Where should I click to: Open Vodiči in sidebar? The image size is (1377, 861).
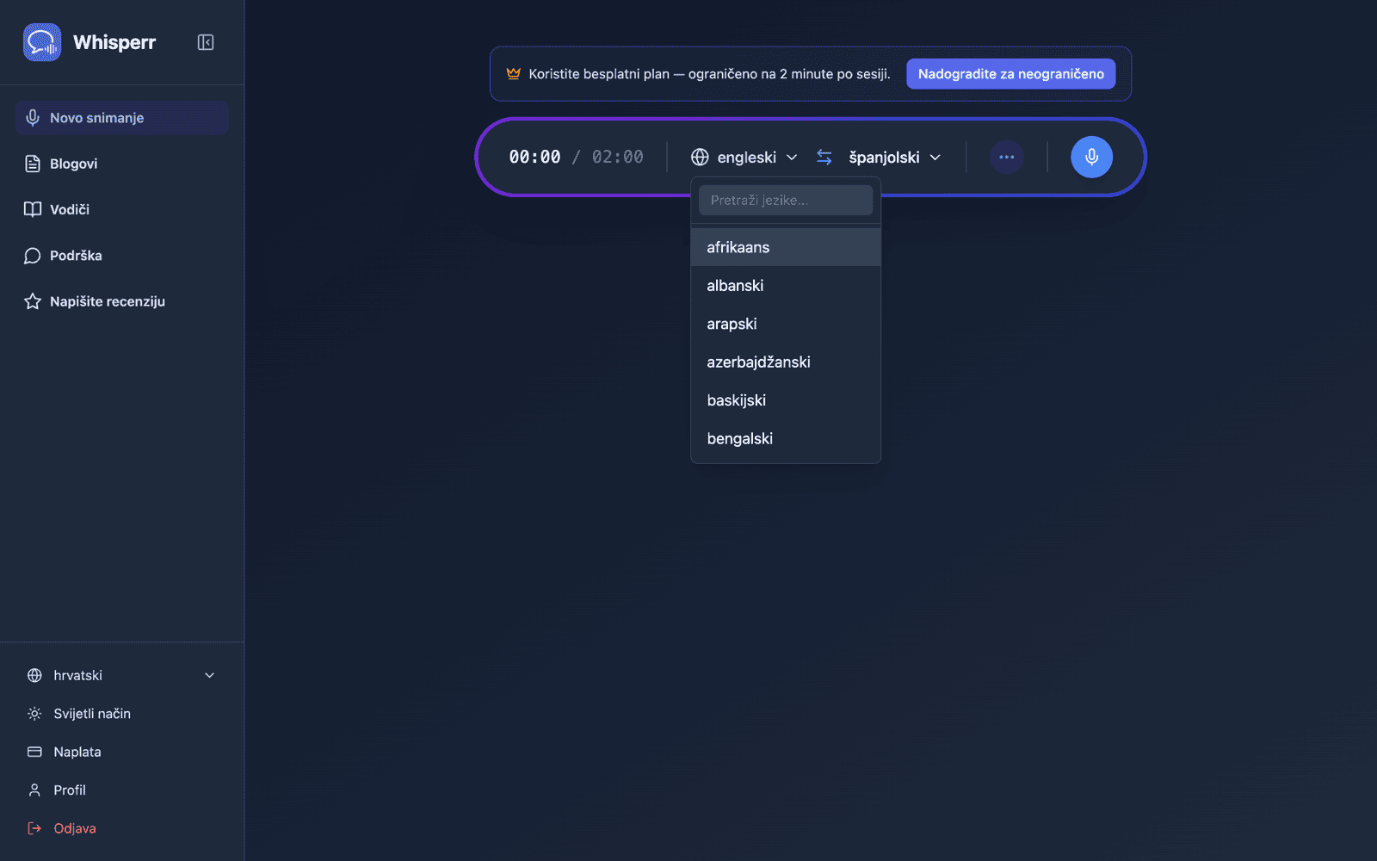[121, 209]
